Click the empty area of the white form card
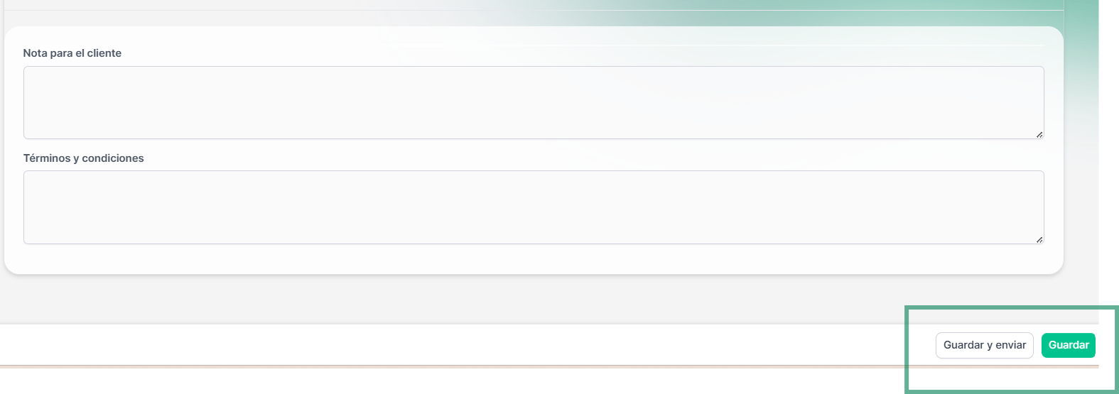 534,259
